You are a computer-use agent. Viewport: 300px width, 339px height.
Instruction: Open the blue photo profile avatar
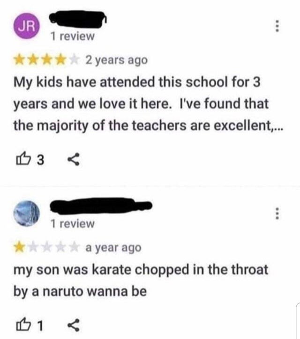[x=27, y=214]
